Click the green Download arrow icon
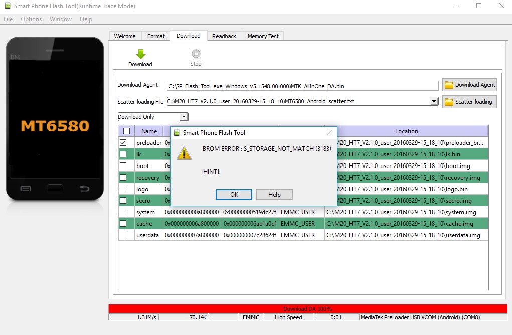 (x=140, y=54)
